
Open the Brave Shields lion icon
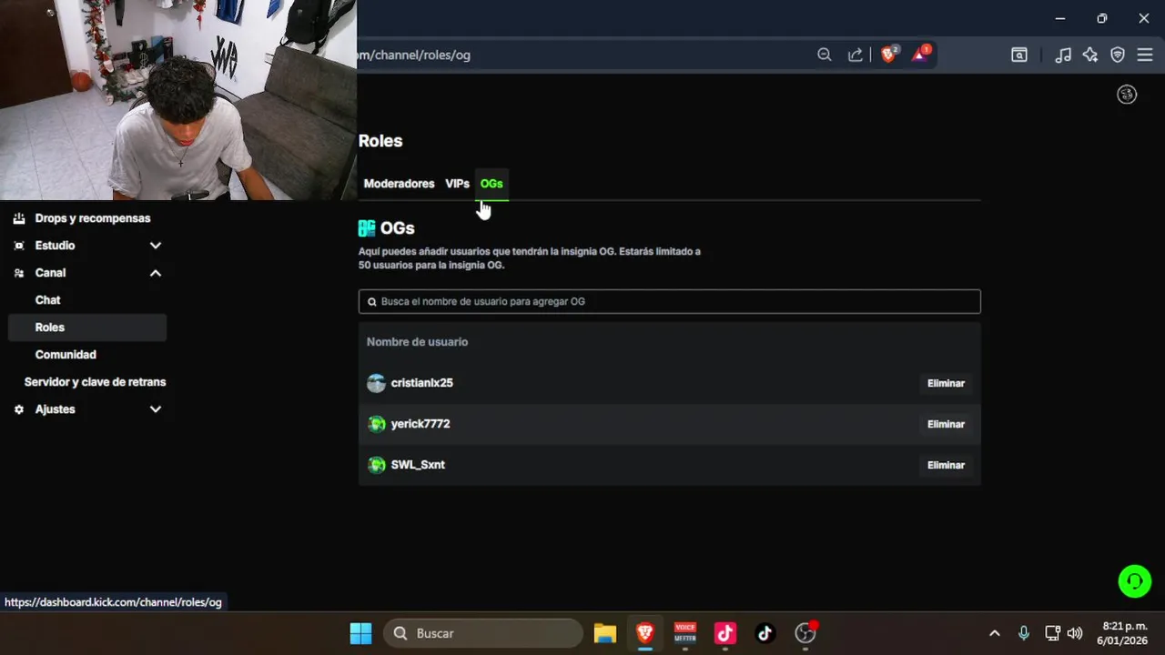[889, 54]
